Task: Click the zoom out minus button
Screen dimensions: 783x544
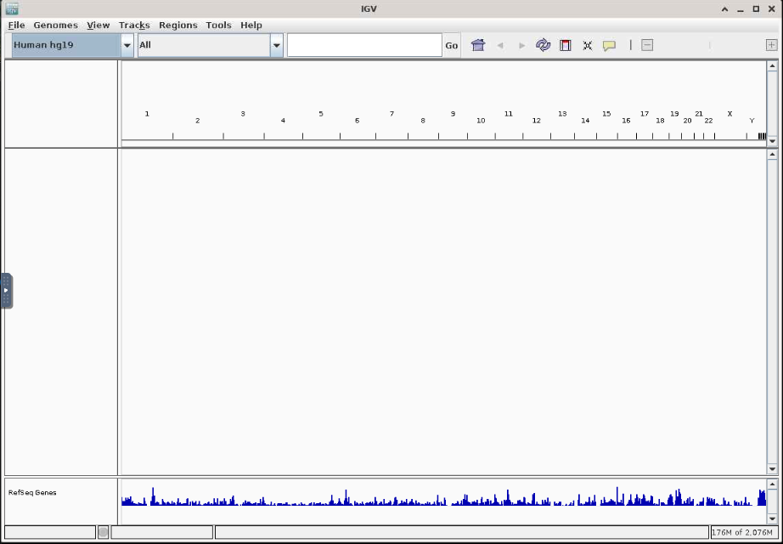Action: (647, 45)
